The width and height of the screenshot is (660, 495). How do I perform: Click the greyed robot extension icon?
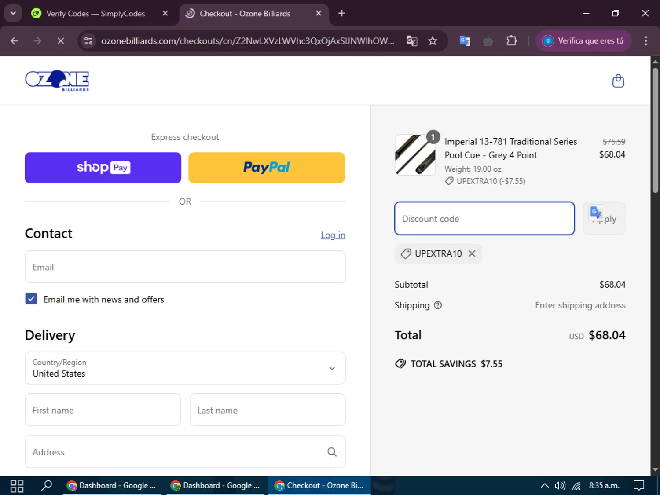coord(488,41)
